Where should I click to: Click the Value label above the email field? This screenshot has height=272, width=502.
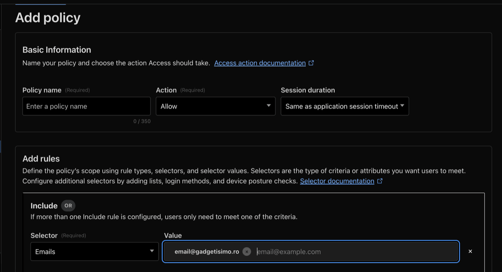[x=173, y=236]
